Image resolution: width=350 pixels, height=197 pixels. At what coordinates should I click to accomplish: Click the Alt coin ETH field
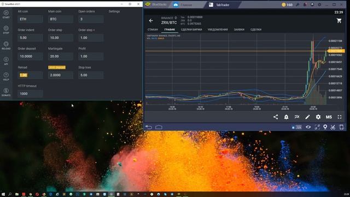[x=30, y=19]
